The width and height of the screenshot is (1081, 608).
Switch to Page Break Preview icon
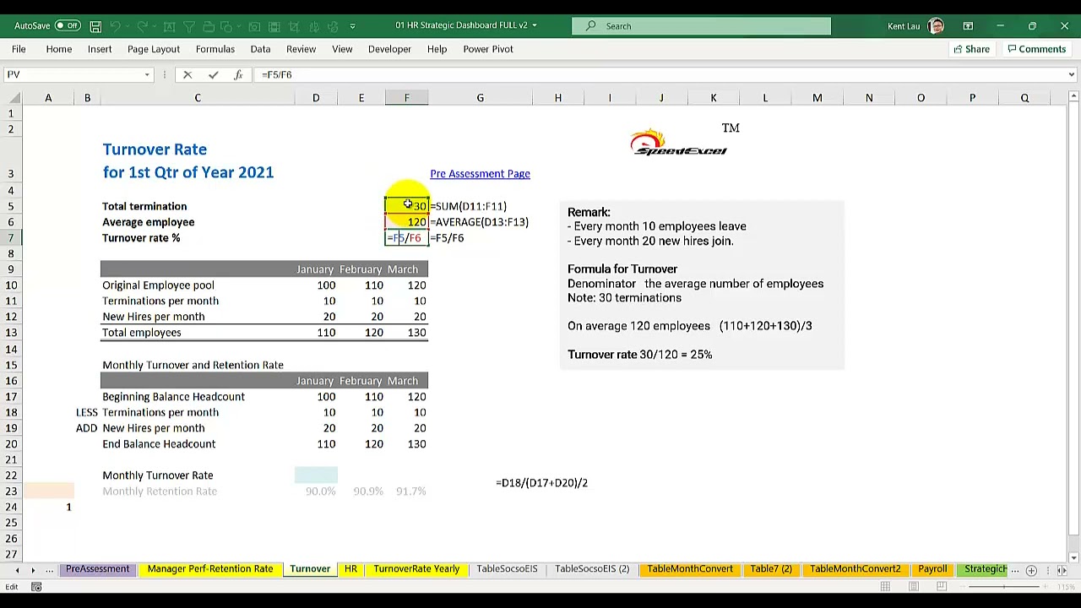[941, 587]
